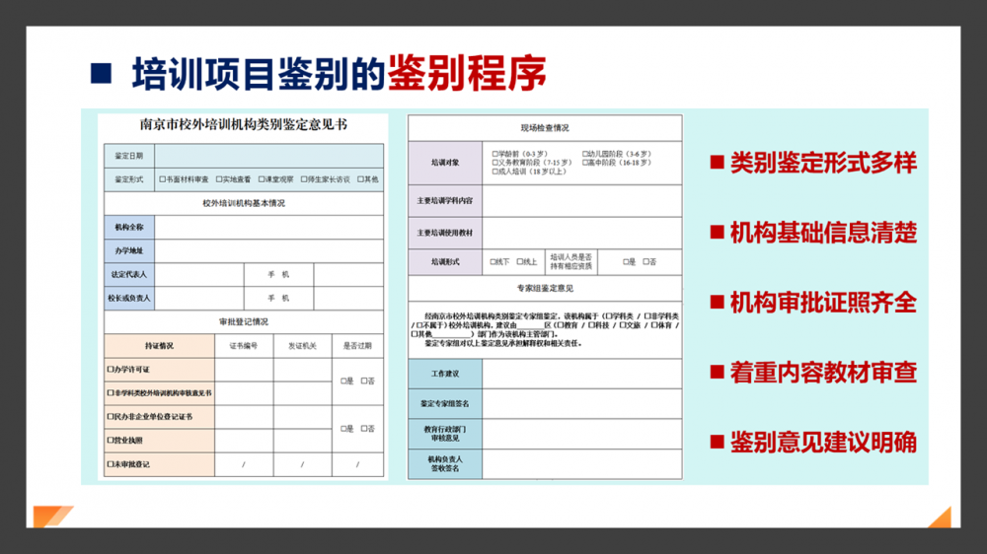
Task: Click the 工作建议 empty field
Action: tap(581, 375)
